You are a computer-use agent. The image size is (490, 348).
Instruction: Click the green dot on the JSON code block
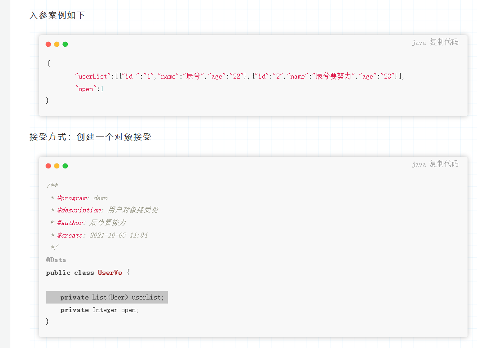(65, 44)
